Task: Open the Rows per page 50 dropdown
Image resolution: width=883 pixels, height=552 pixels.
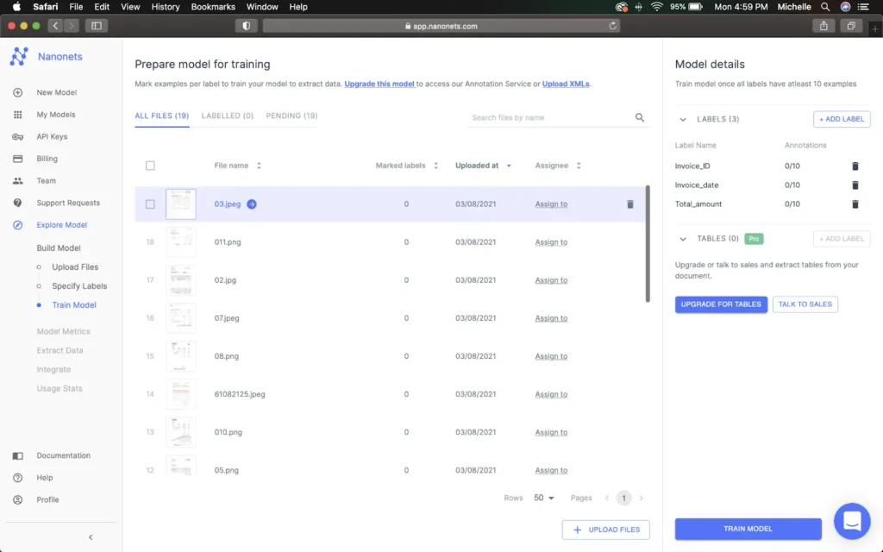Action: point(543,498)
